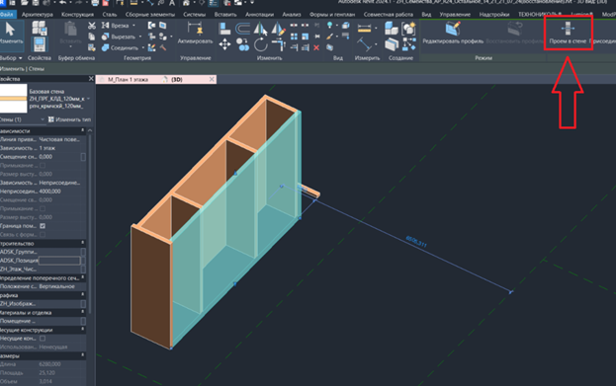The width and height of the screenshot is (616, 386).
Task: Click the wall type preview thumbnail
Action: 14,99
